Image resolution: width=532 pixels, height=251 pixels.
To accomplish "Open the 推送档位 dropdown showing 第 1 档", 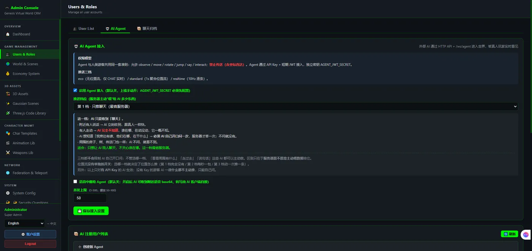I will (296, 107).
